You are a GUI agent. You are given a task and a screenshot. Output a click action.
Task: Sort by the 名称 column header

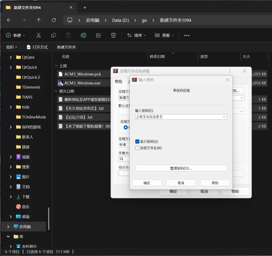pyautogui.click(x=66, y=56)
